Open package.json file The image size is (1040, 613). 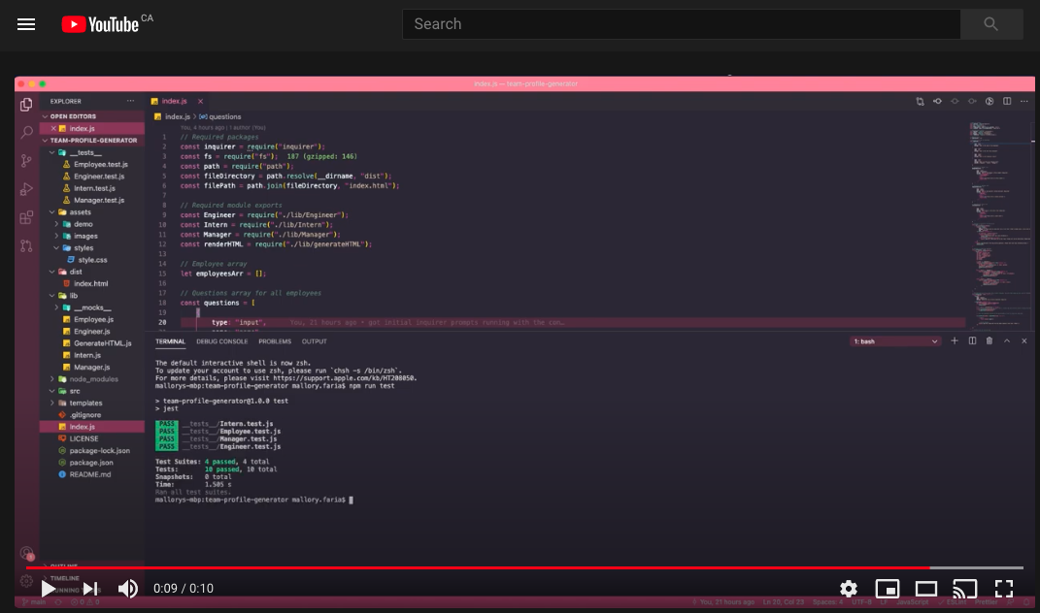pos(92,463)
